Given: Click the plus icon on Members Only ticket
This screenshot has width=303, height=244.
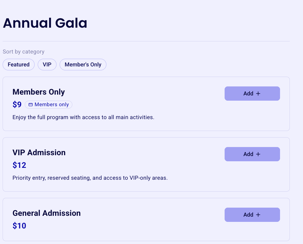Looking at the screenshot, I should click(258, 94).
